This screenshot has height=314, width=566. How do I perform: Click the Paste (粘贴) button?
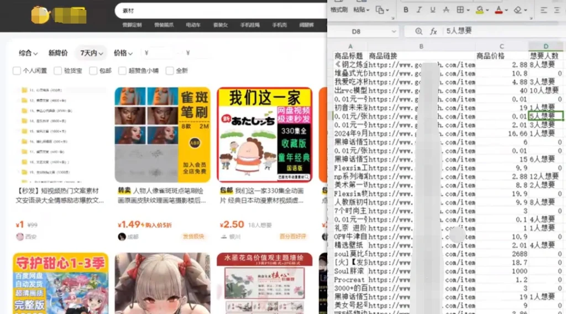click(359, 10)
